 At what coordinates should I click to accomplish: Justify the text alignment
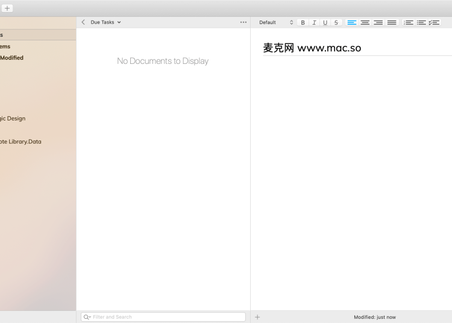tap(392, 22)
